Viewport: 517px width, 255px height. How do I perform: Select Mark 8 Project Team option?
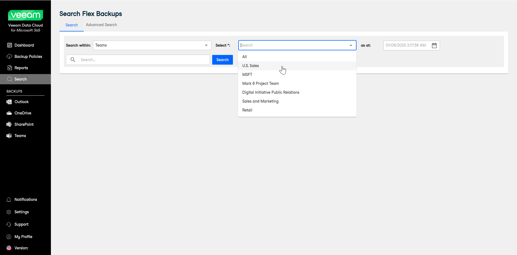pos(260,83)
